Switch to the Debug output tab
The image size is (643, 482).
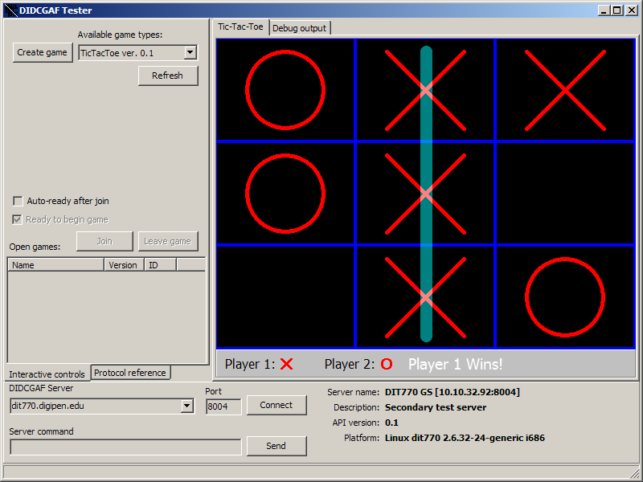299,28
